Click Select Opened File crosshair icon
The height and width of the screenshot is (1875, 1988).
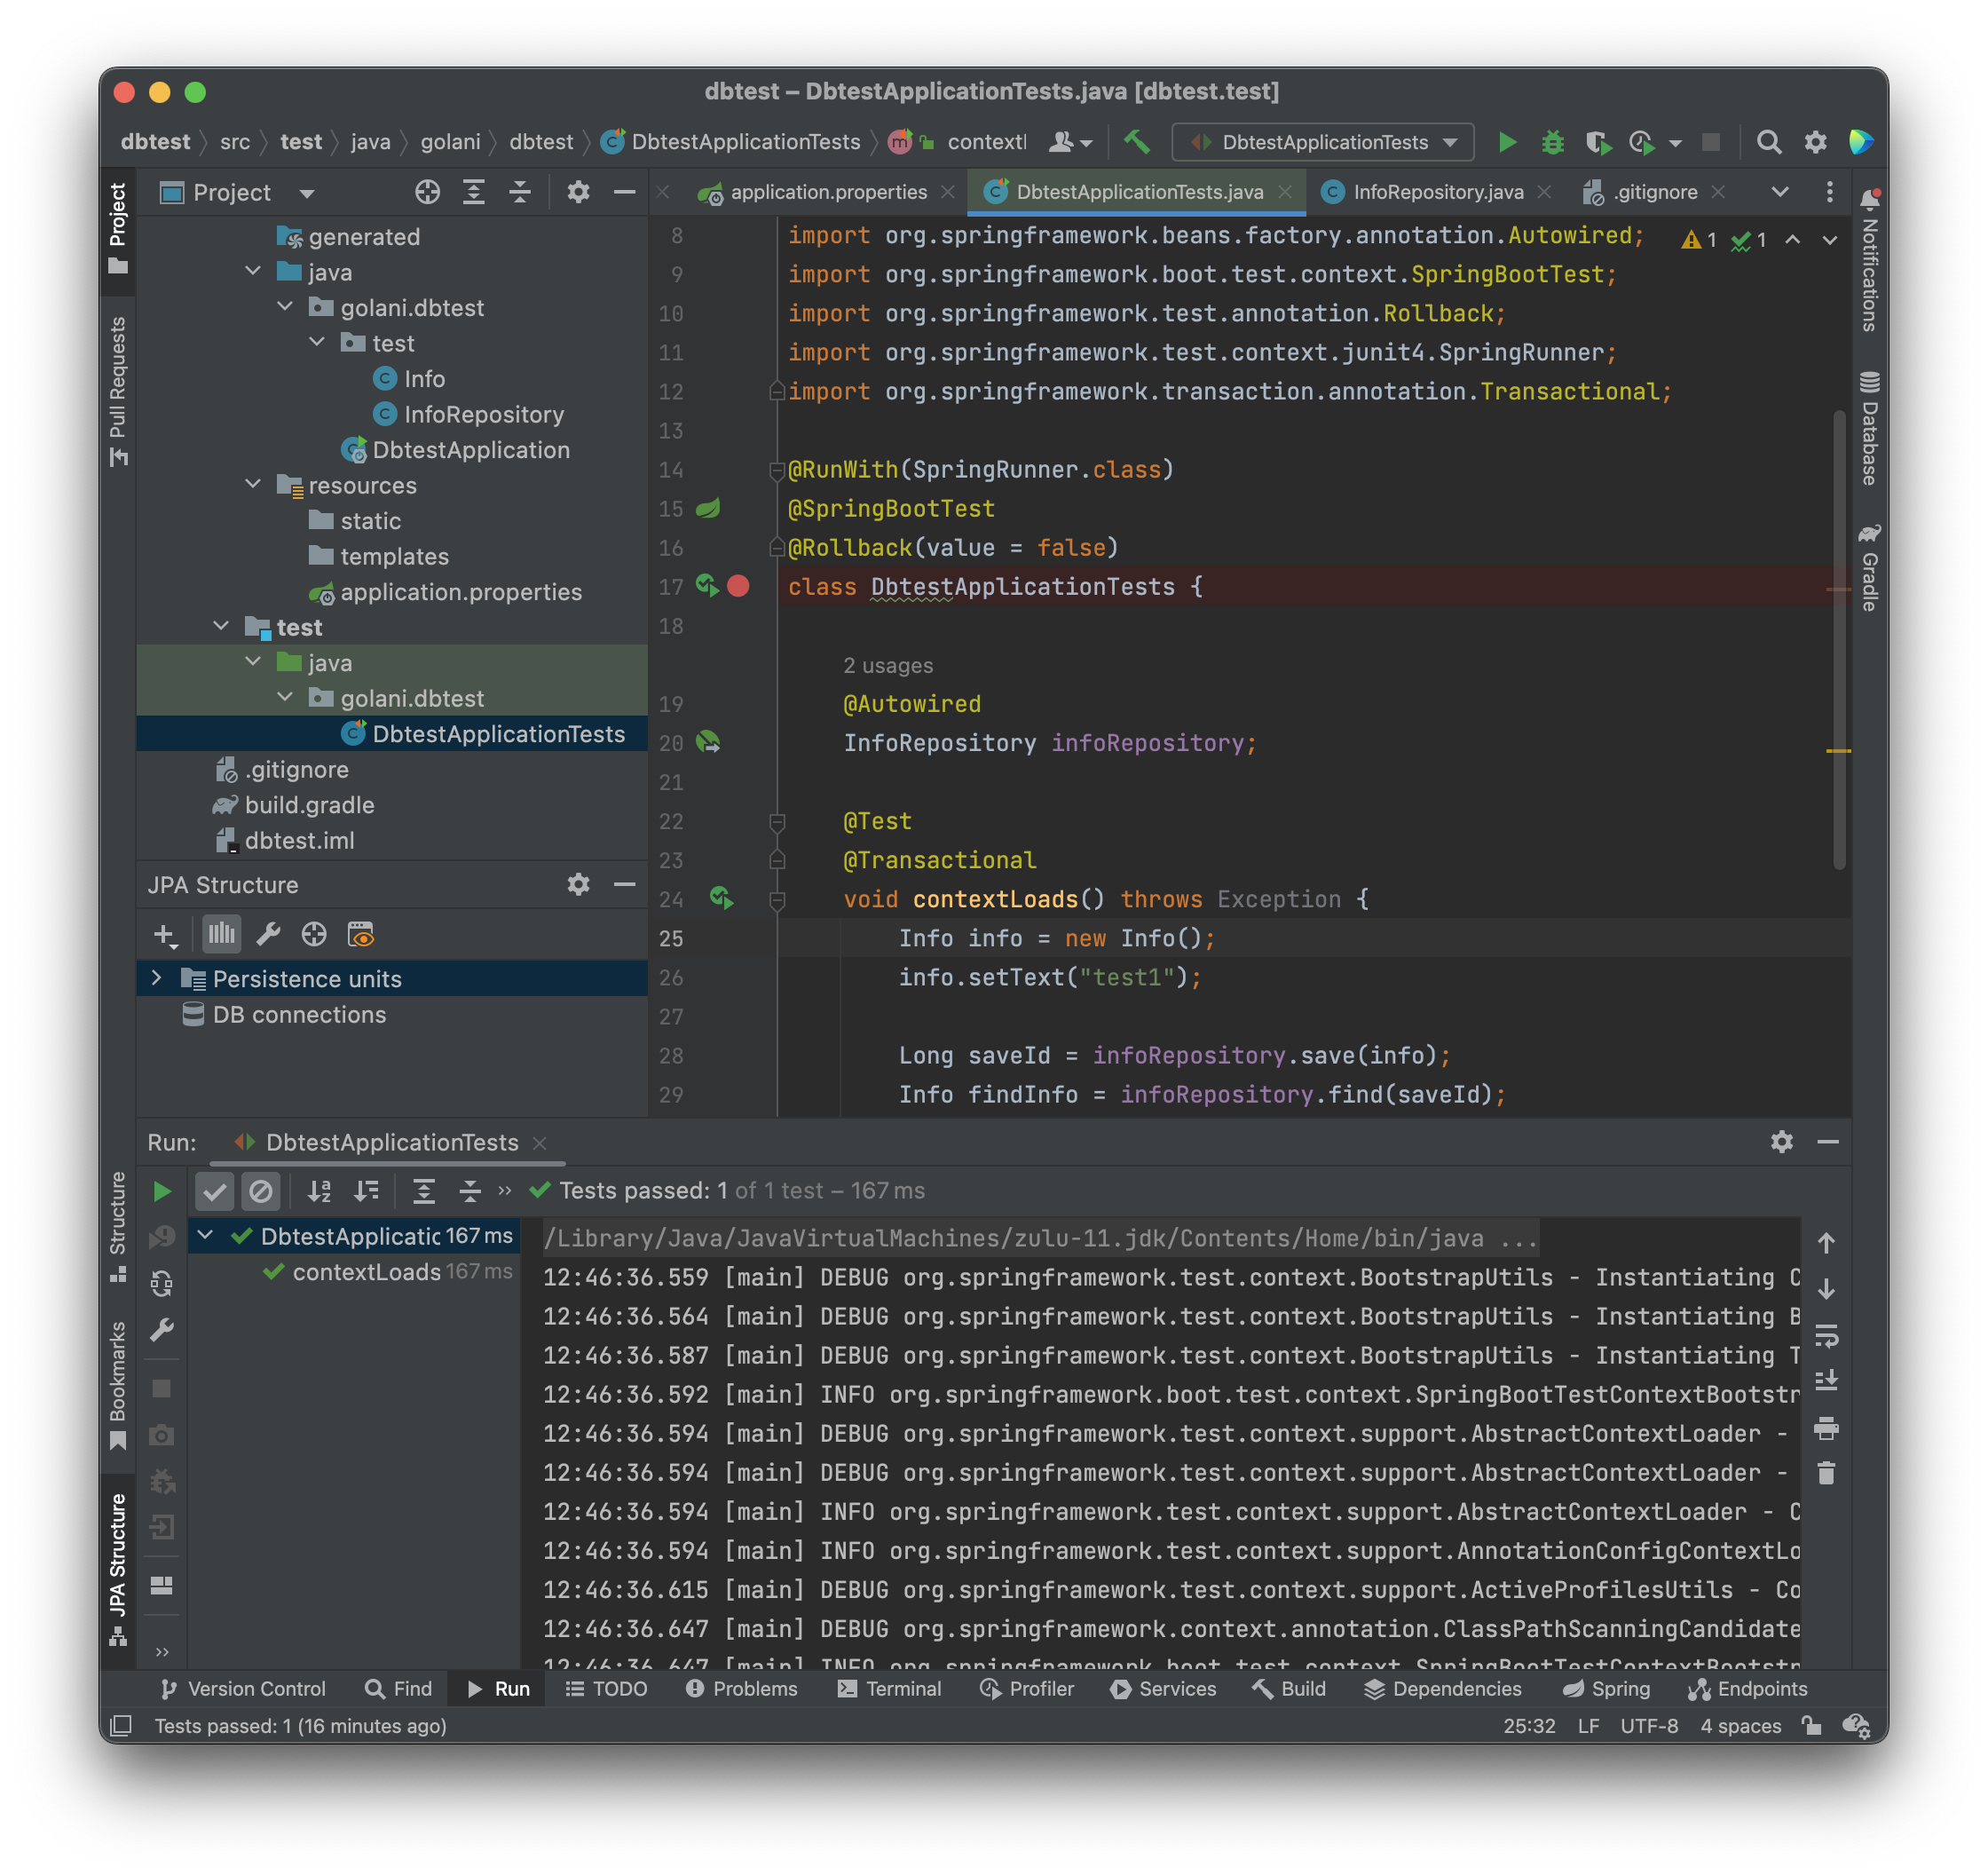[427, 192]
